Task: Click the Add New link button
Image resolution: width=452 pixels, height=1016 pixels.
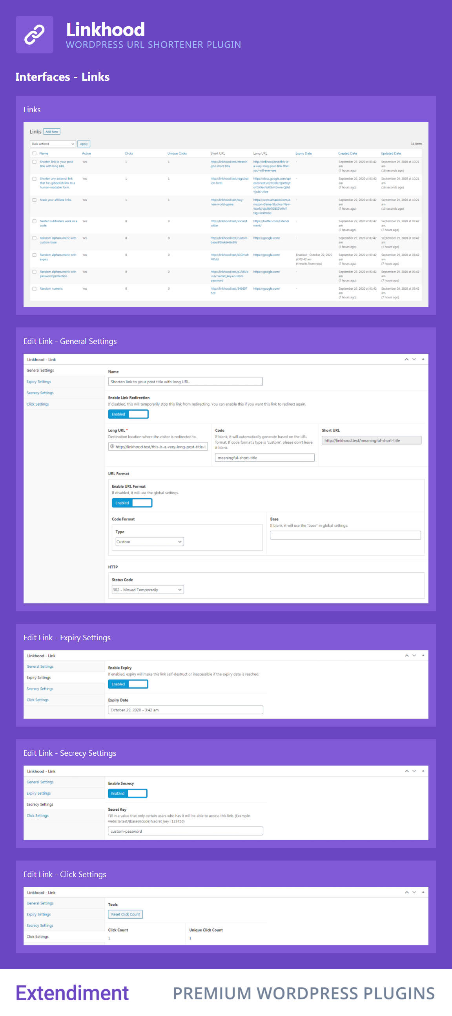Action: [x=52, y=132]
